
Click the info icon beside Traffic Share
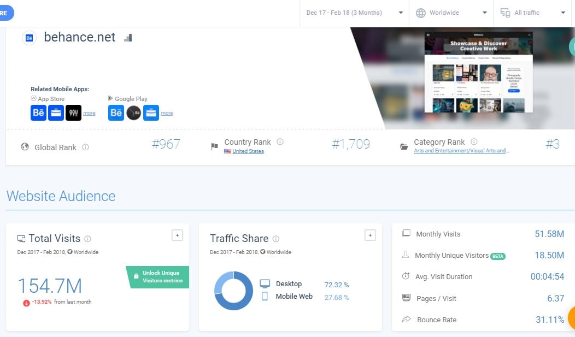click(276, 239)
